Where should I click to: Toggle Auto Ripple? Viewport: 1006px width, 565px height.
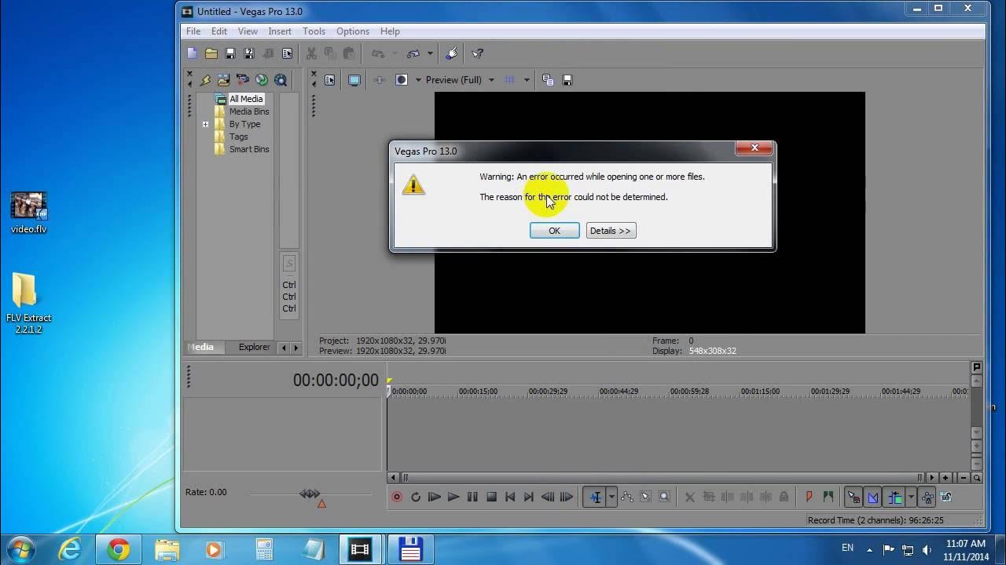click(x=895, y=497)
